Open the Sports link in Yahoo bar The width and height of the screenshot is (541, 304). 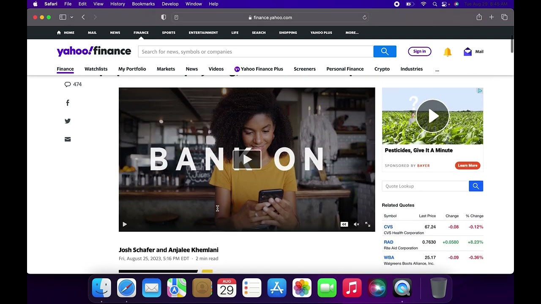tap(169, 33)
